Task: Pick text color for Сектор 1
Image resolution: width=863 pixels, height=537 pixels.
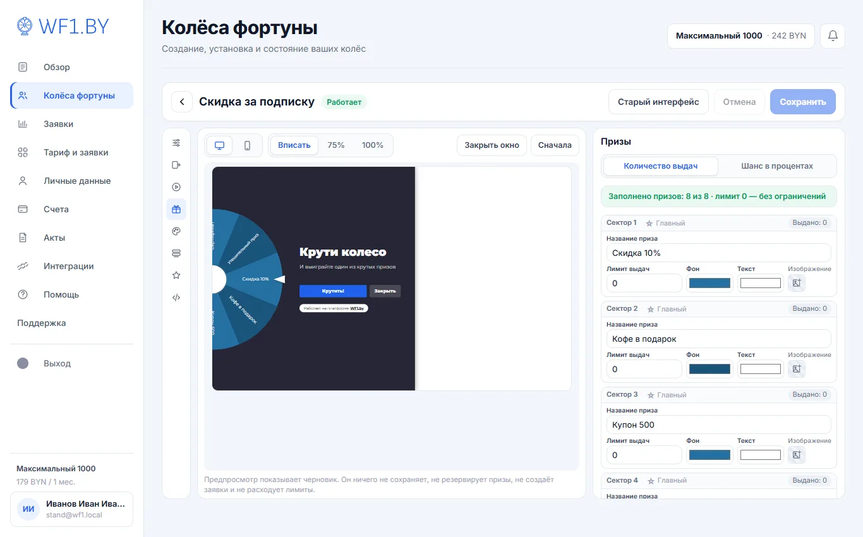Action: pos(761,283)
